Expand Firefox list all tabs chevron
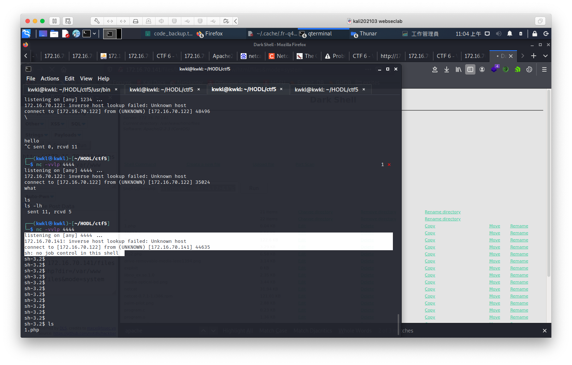This screenshot has height=365, width=572. [545, 56]
